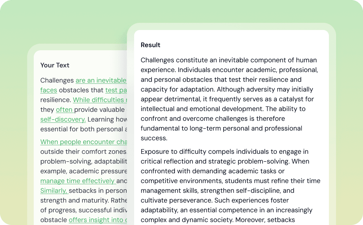
Task: Click the "Result" heading
Action: tap(151, 45)
